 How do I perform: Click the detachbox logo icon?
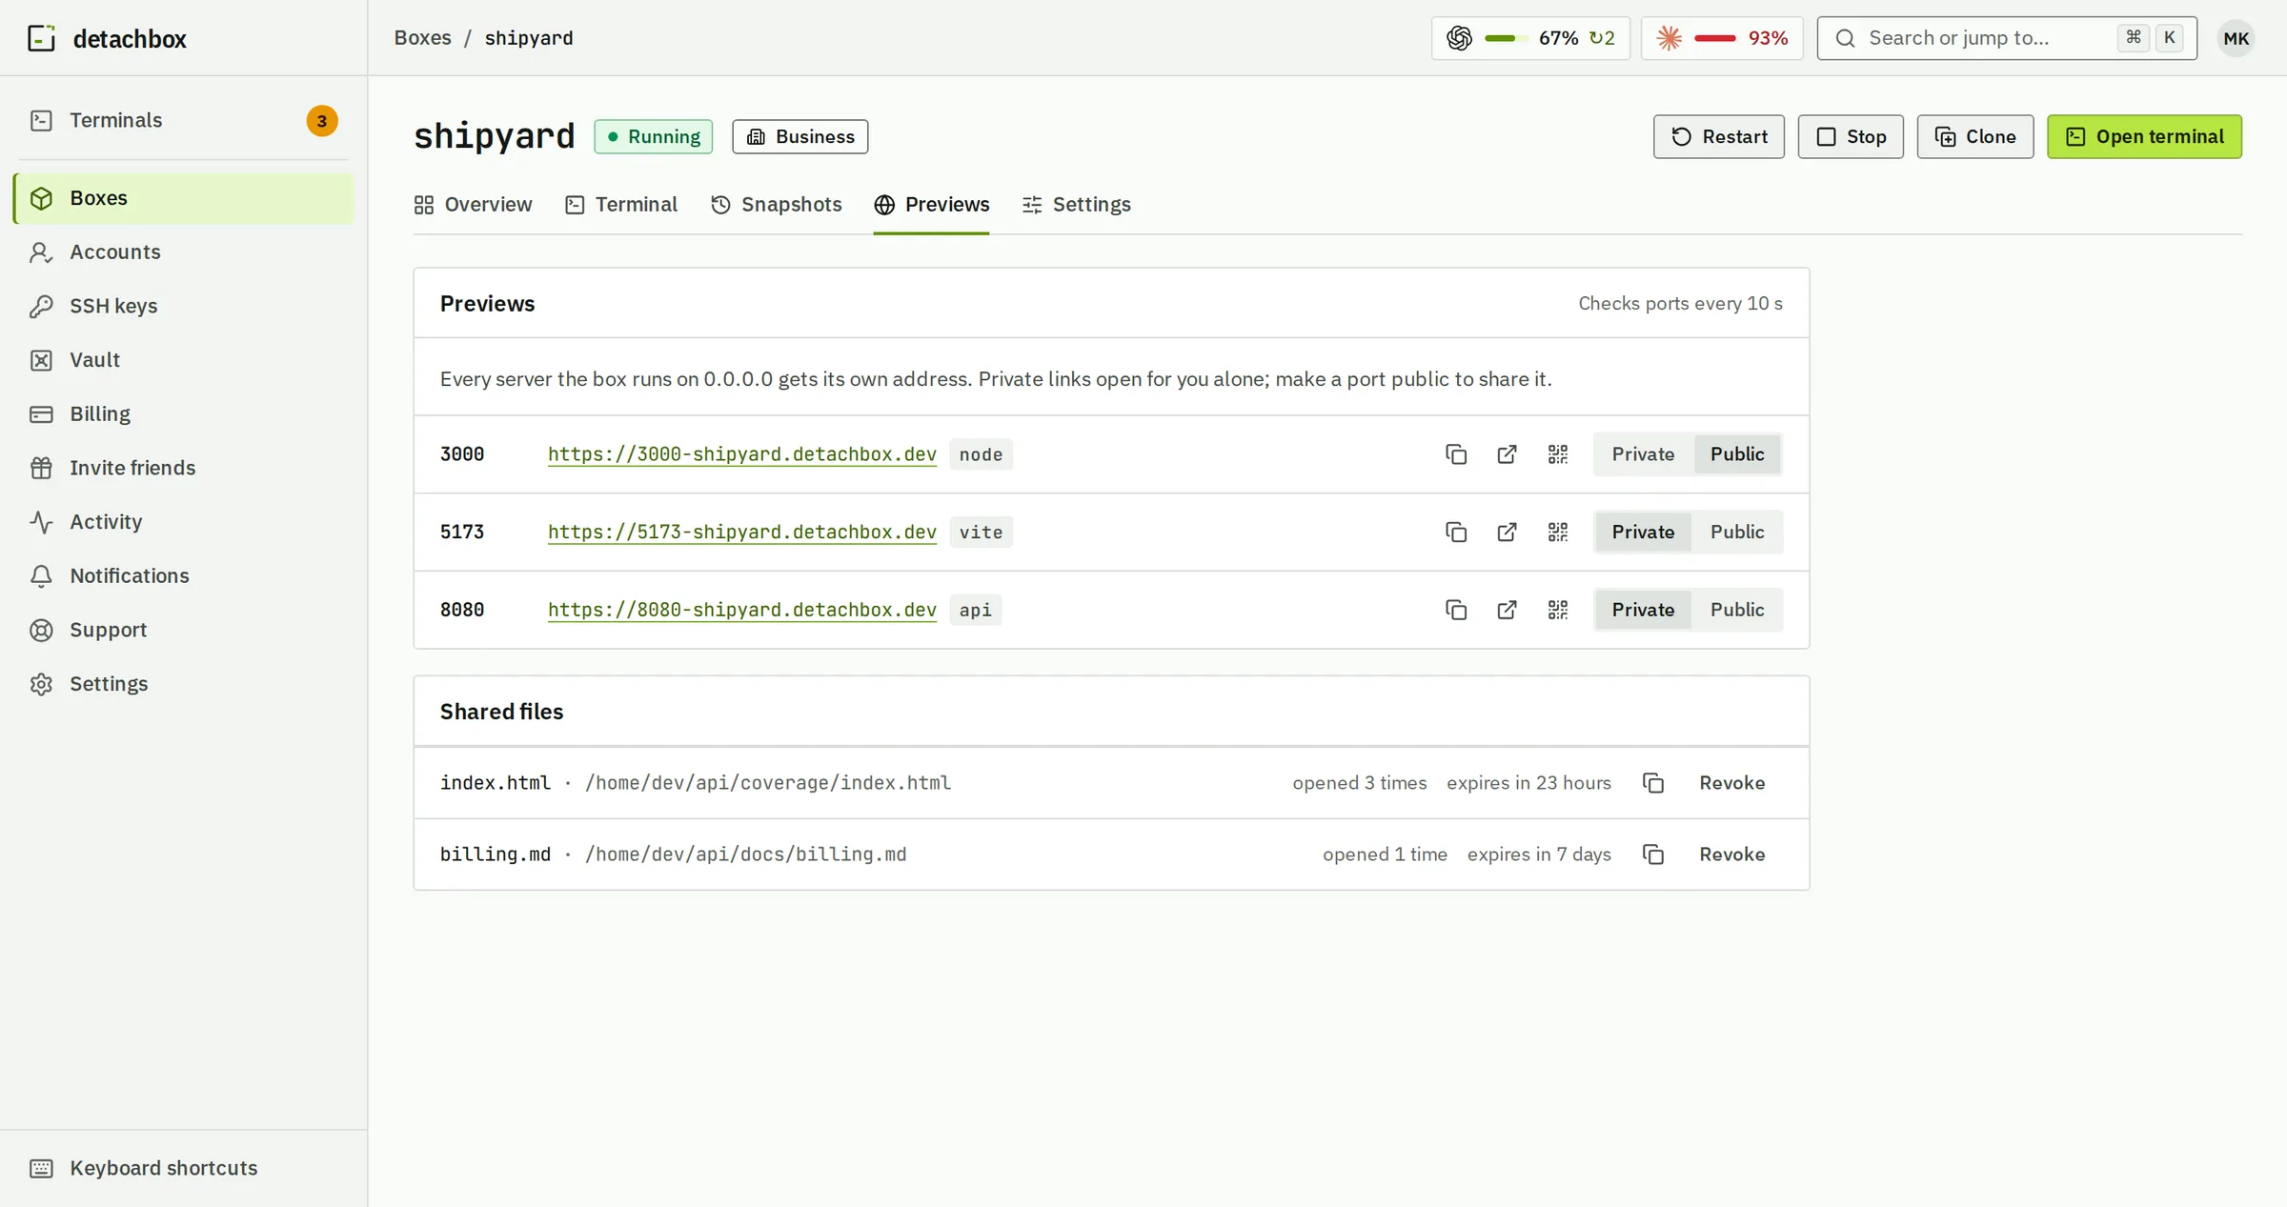(41, 38)
